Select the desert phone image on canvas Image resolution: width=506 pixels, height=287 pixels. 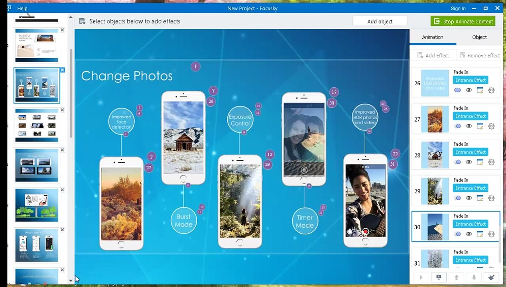(121, 203)
